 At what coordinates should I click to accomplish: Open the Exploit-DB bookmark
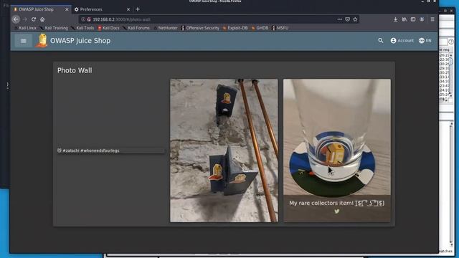pos(235,28)
